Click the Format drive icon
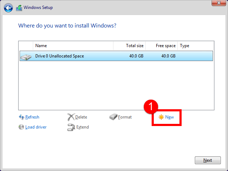Screen dimensions: 228x171 113,117
